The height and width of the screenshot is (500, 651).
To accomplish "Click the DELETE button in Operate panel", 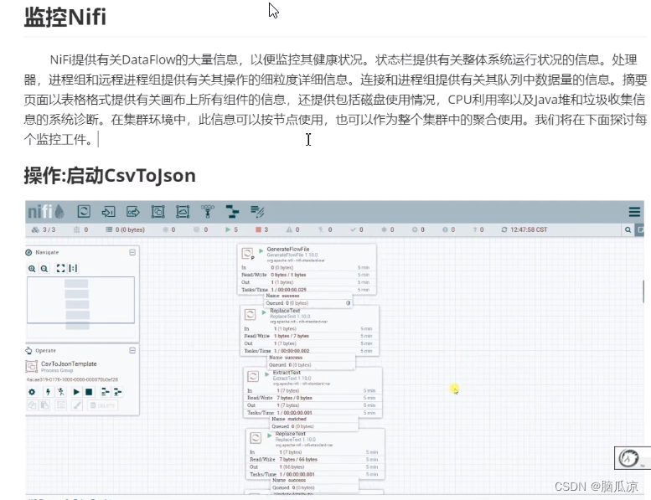I will (x=102, y=405).
